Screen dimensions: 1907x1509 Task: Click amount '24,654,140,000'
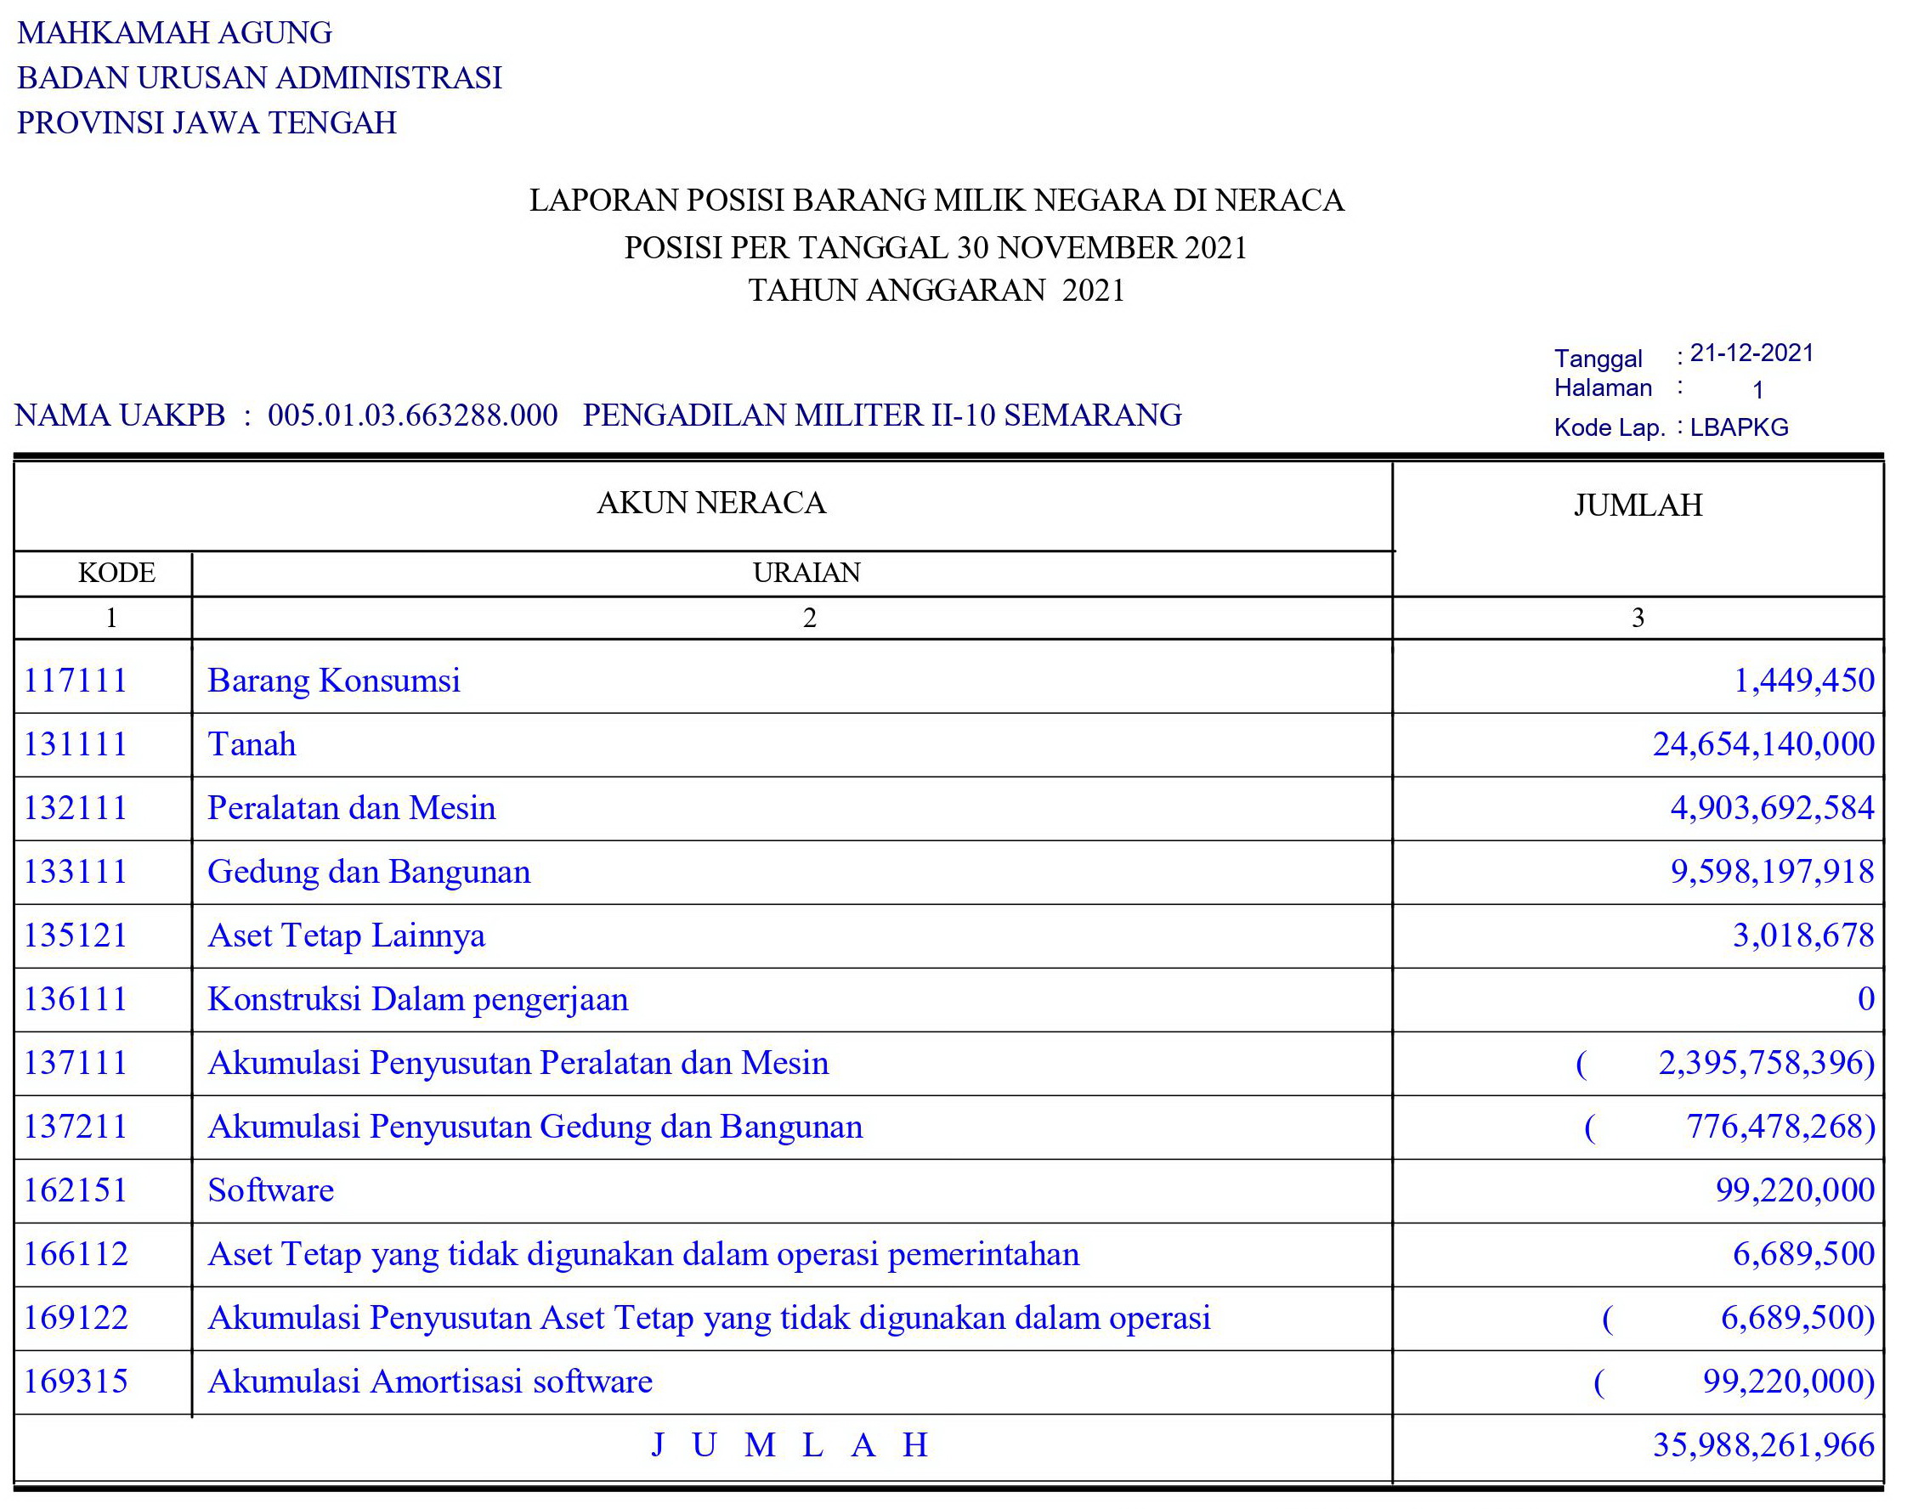tap(1764, 744)
